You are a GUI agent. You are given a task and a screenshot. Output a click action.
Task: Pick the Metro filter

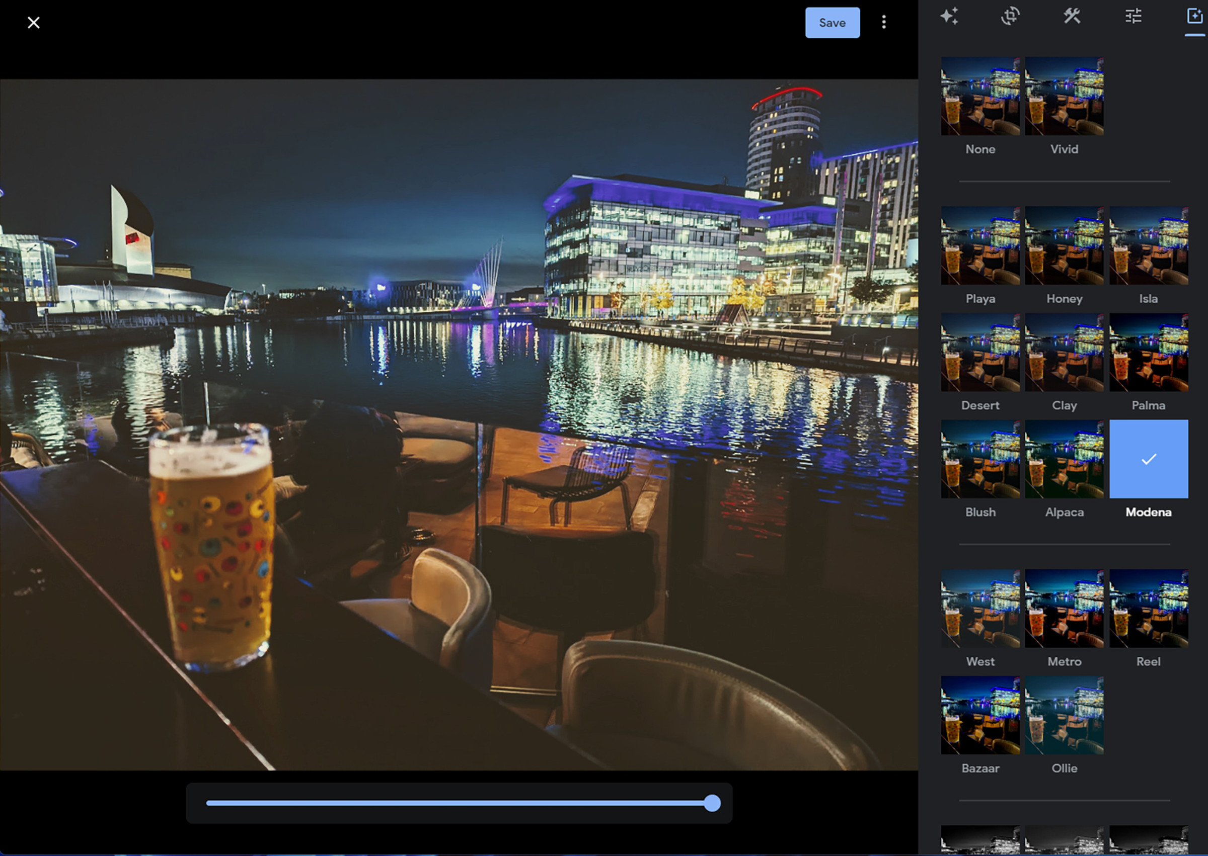[1064, 608]
